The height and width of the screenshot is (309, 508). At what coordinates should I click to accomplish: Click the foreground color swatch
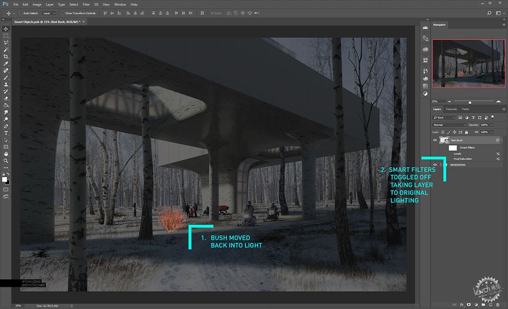click(x=4, y=180)
